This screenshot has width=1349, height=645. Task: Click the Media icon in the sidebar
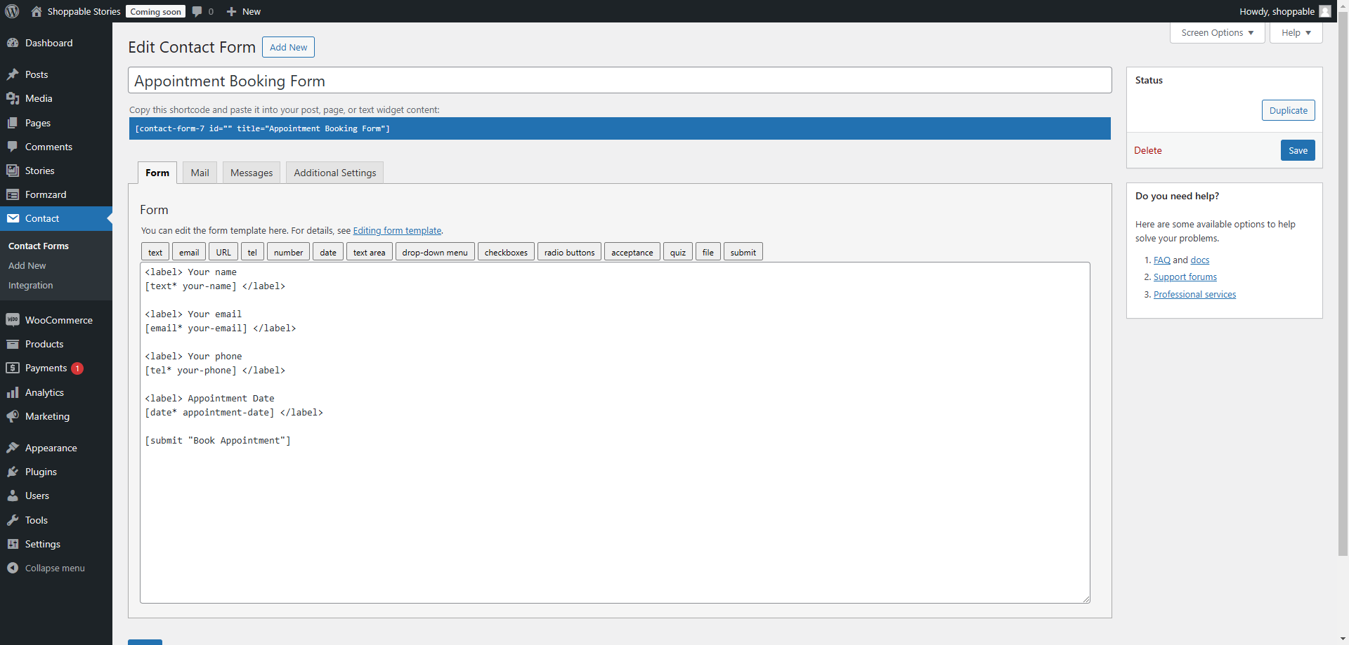(13, 98)
